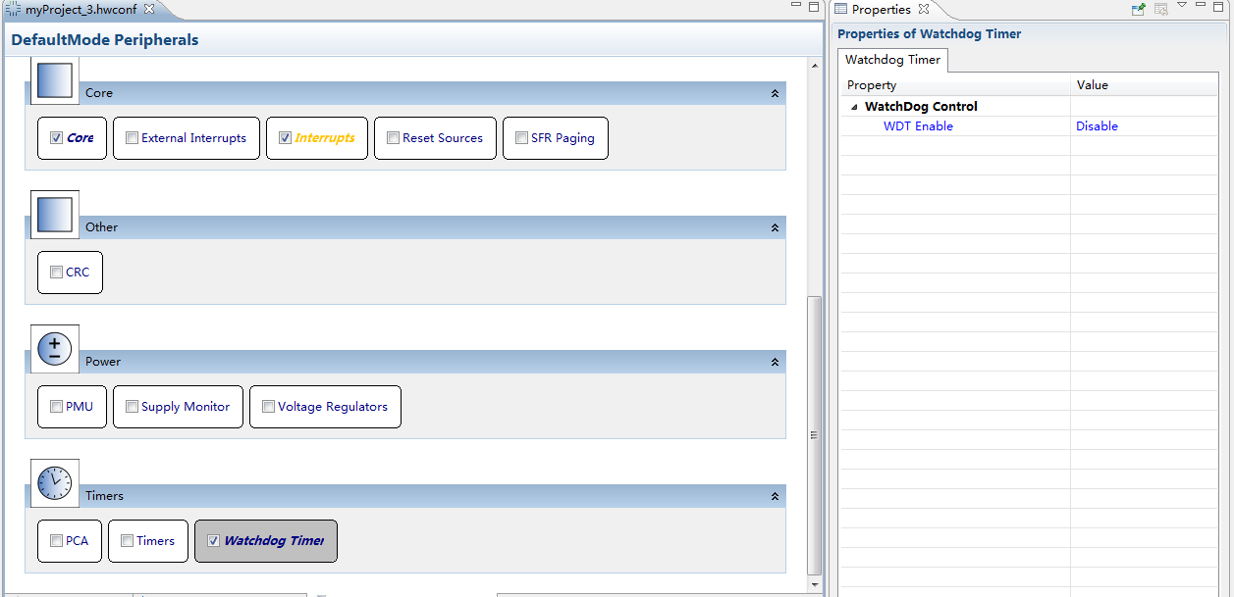
Task: Click the Properties tab table icon
Action: 840,9
